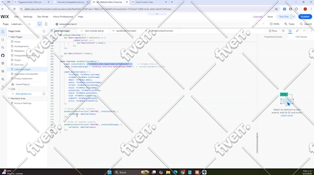Switch to the CSS Classes tab

coord(301,37)
